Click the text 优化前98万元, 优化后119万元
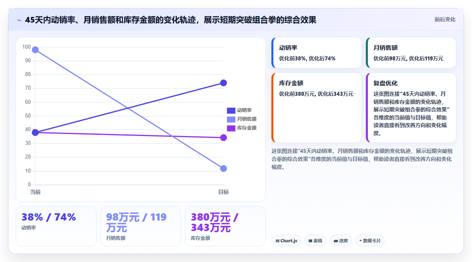Viewport: 472px width, 262px height. (408, 58)
